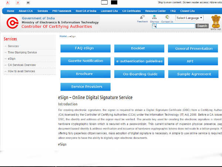
Task: Click the Brochure button
Action: point(85,74)
